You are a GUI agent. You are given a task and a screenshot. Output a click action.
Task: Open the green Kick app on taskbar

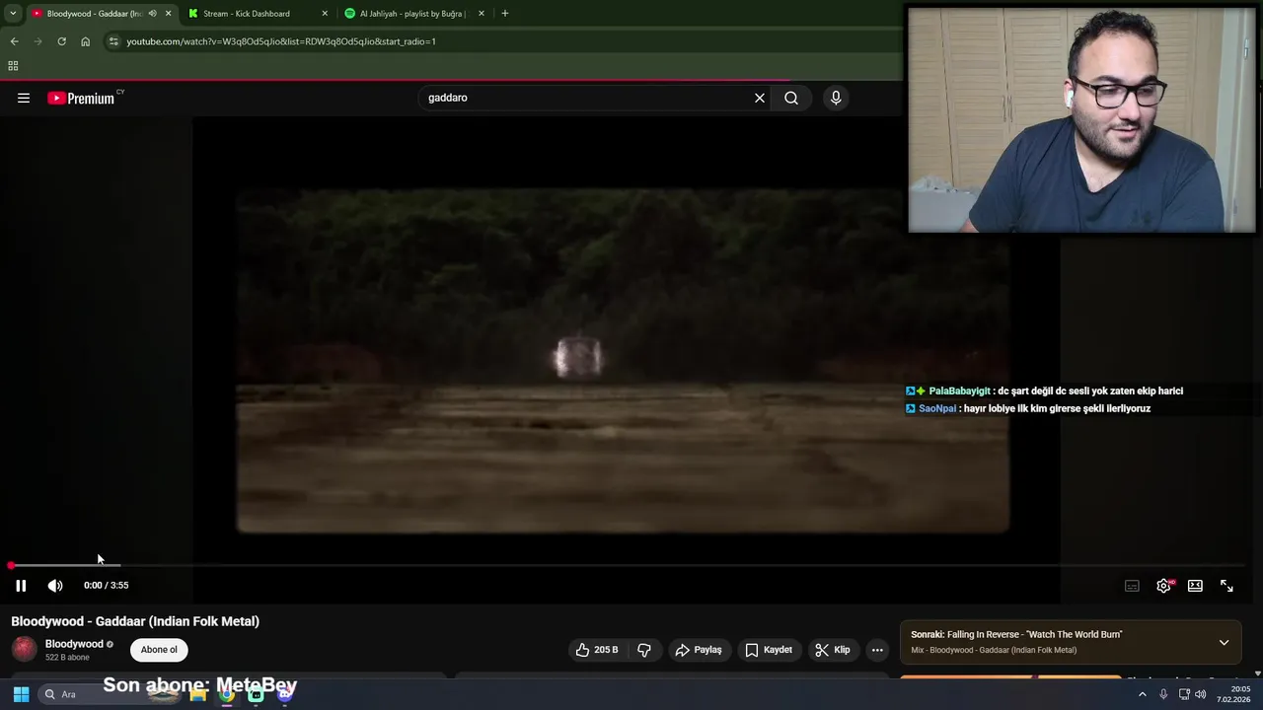(x=256, y=694)
